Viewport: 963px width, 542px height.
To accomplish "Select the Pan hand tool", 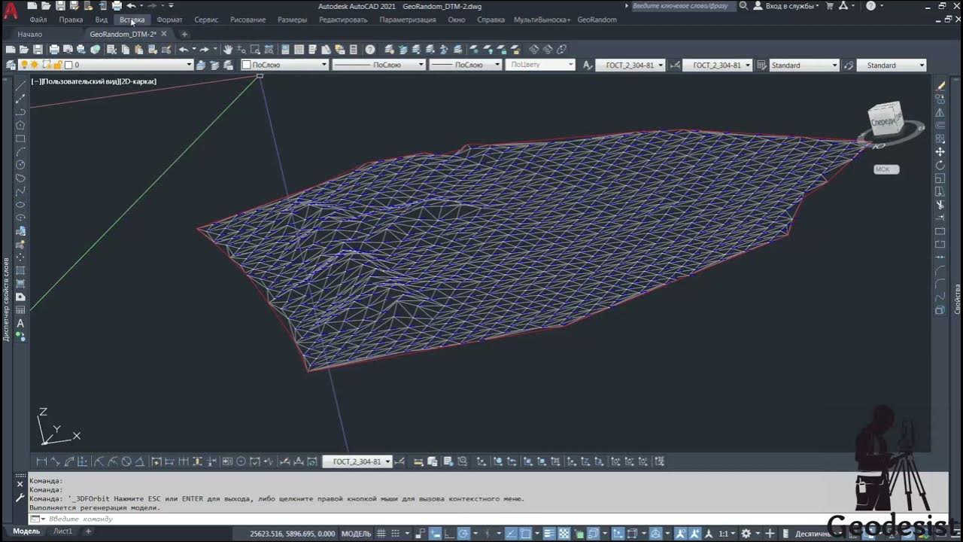I will click(x=228, y=50).
